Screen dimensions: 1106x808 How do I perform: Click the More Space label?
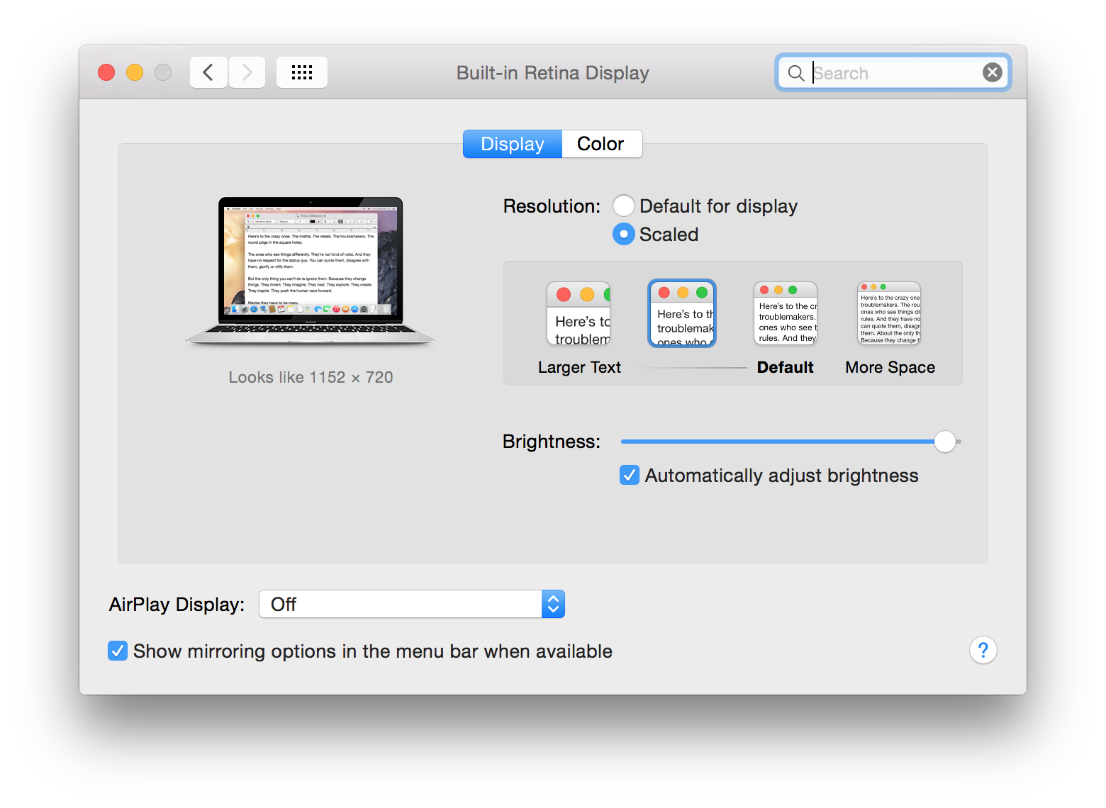point(890,367)
